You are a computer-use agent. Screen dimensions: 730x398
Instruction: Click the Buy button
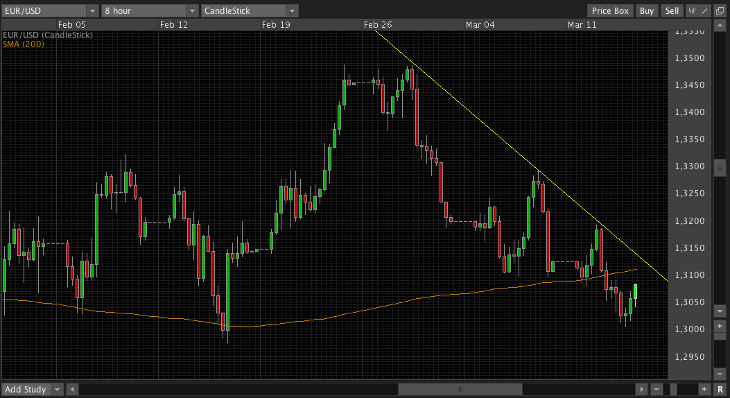point(647,10)
